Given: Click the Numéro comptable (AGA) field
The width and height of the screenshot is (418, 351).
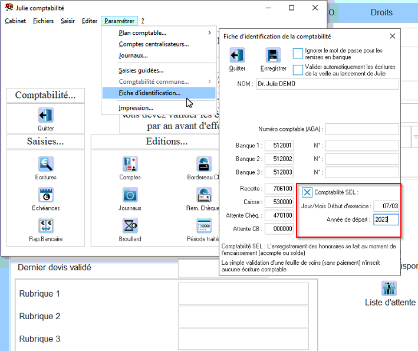Looking at the screenshot, I should (362, 129).
